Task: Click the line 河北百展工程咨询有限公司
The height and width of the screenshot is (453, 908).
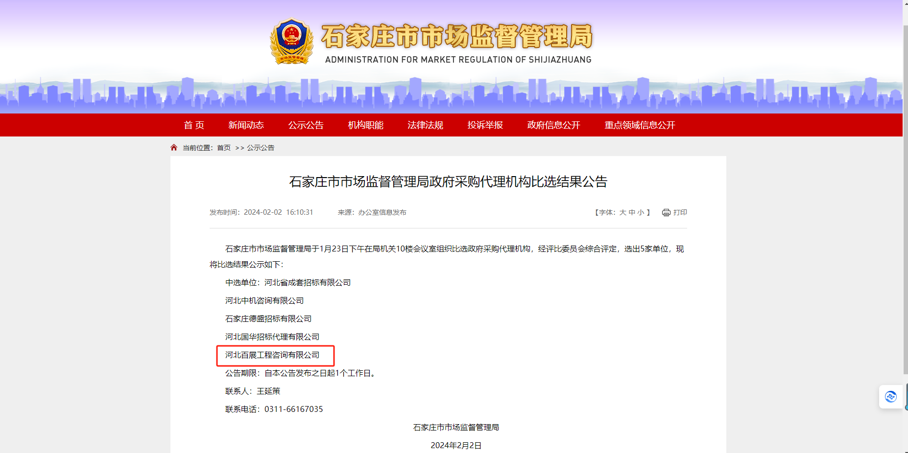Action: tap(272, 355)
